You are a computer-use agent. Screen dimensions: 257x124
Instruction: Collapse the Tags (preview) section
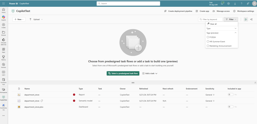222,33
